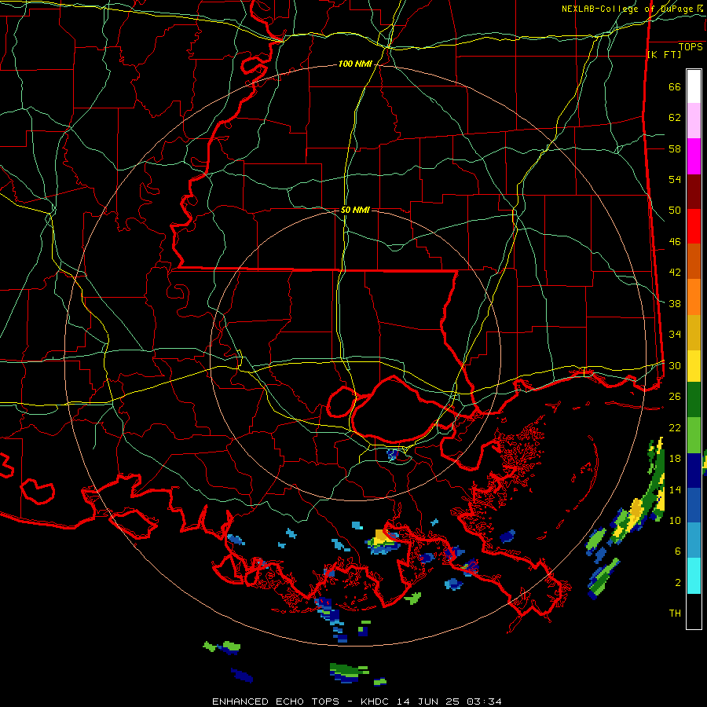Click the "TOPS" legend heading
Screen dimensions: 707x707
[691, 46]
